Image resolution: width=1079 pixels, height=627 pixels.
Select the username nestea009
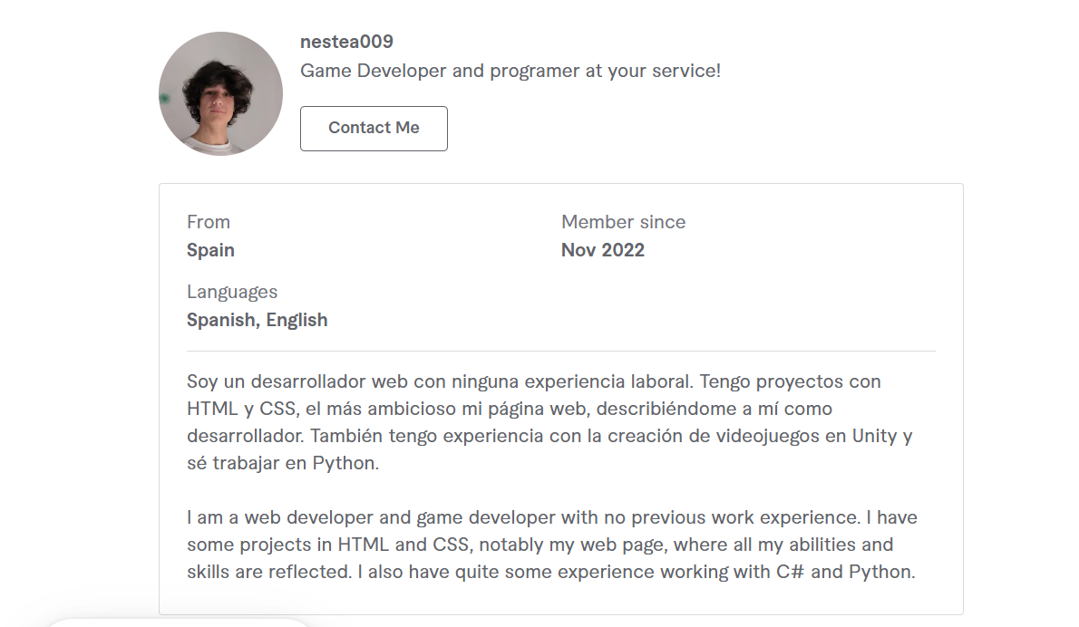click(x=346, y=42)
